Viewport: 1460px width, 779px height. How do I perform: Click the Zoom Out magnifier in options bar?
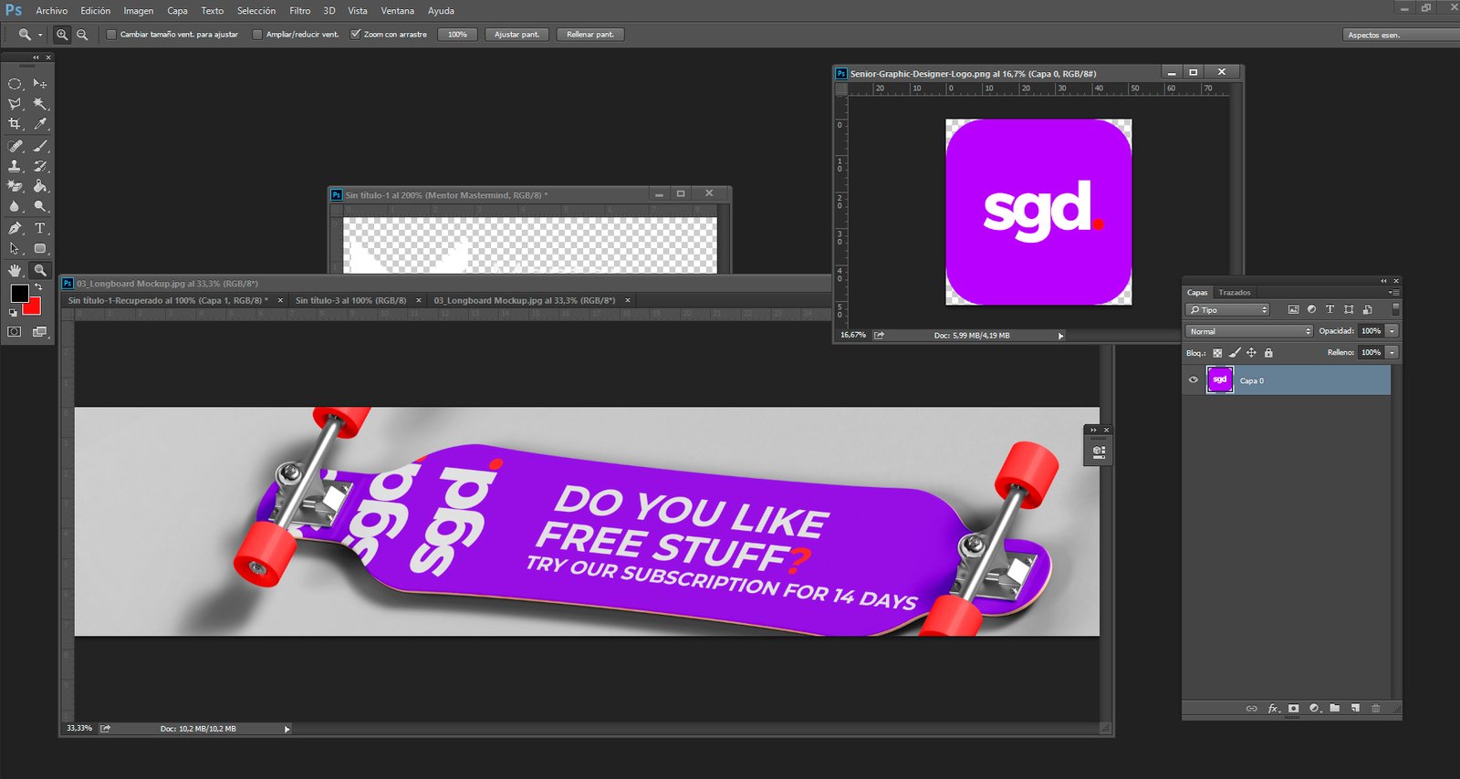click(x=82, y=35)
